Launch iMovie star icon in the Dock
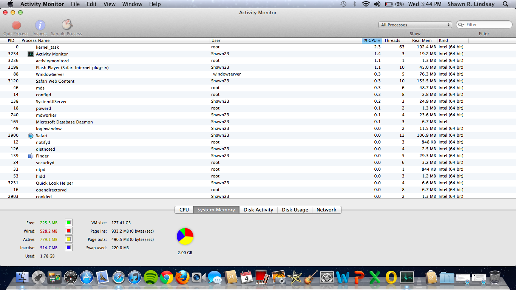516x290 pixels. coord(295,278)
